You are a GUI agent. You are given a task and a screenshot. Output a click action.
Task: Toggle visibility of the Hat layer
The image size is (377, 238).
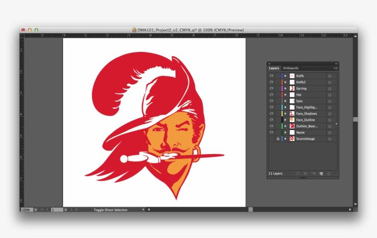click(271, 95)
